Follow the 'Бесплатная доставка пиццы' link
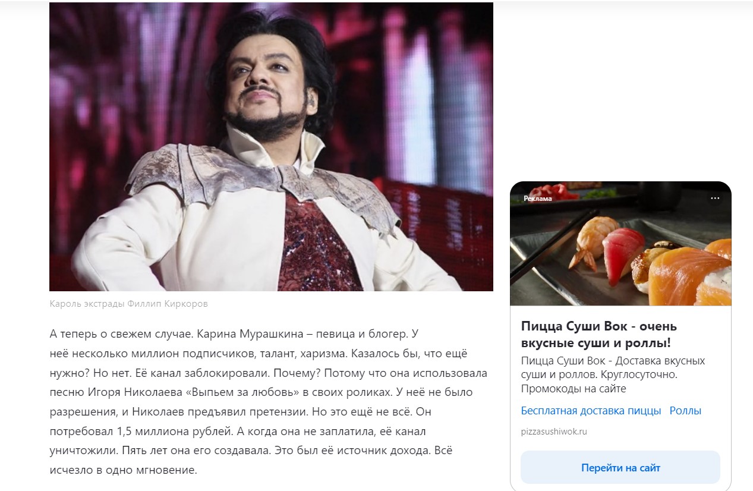Image resolution: width=753 pixels, height=491 pixels. [591, 411]
